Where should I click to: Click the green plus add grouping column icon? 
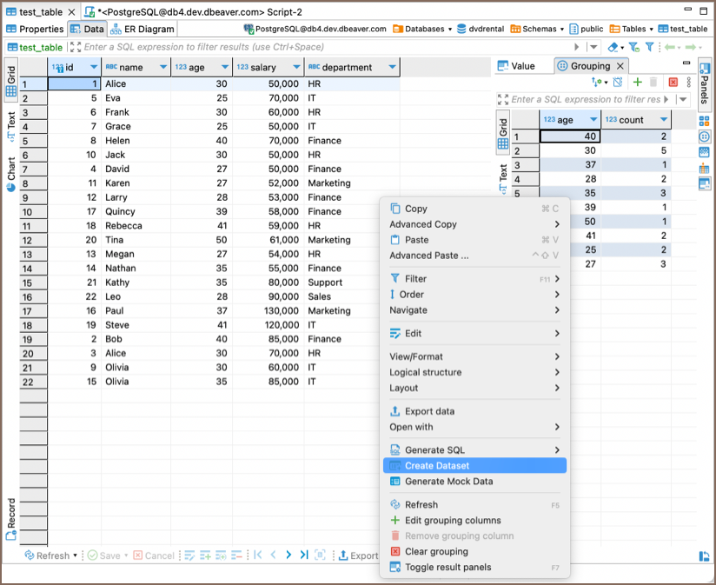(x=638, y=82)
